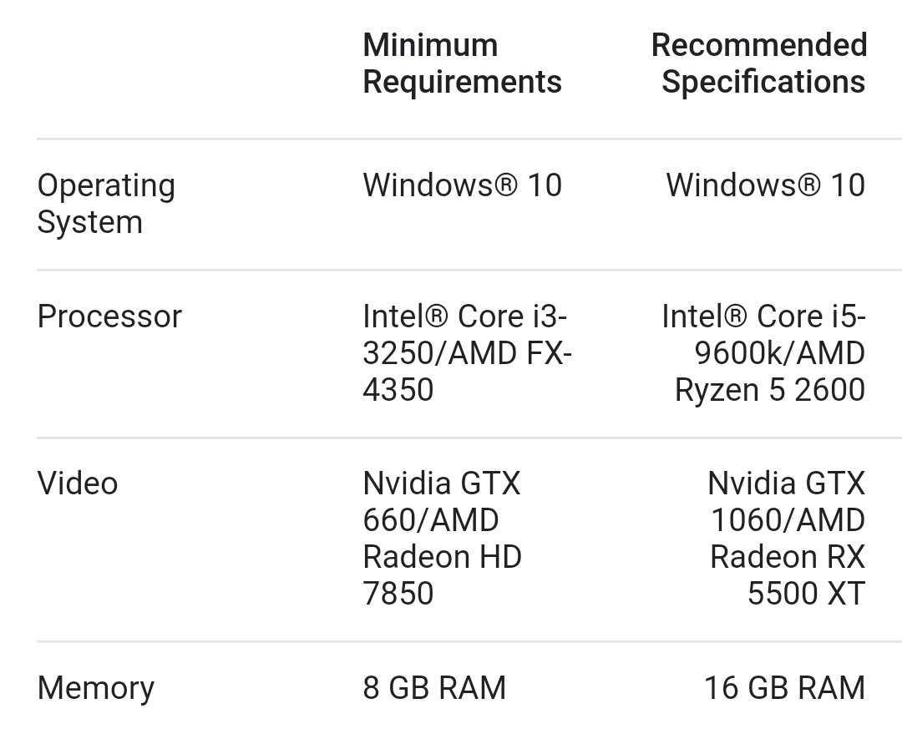
Task: Click the Operating System row label
Action: 106,204
